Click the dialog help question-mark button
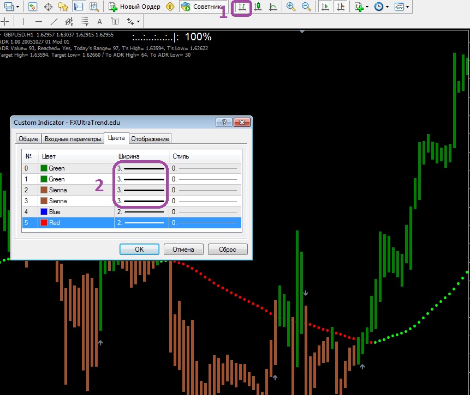Viewport: 470px width, 395px height. (224, 123)
